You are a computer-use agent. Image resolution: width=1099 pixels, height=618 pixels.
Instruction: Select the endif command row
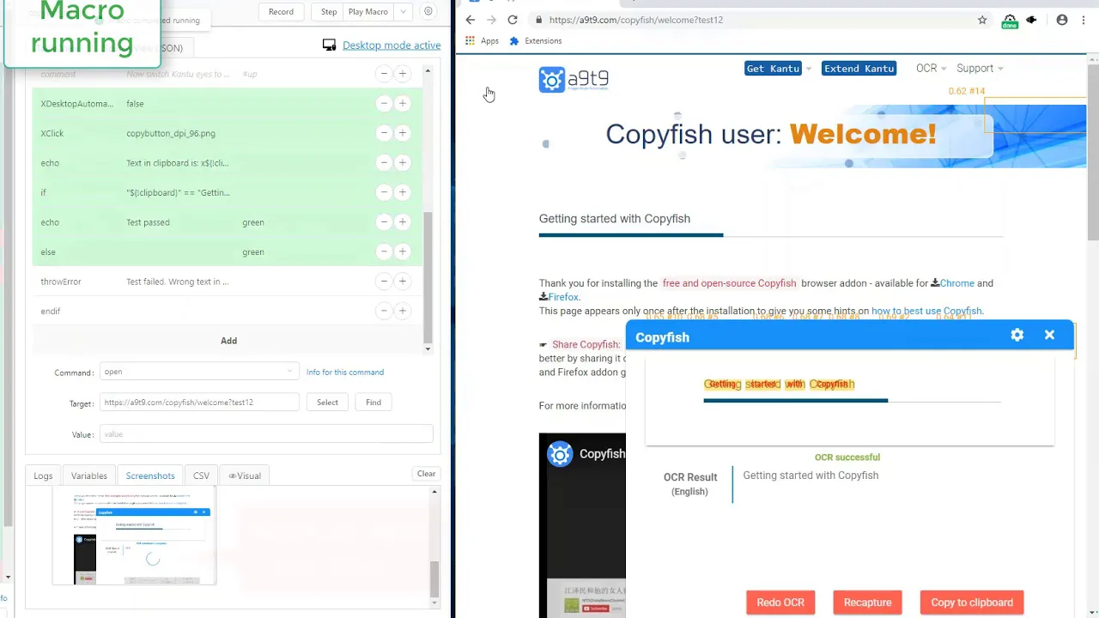tap(228, 311)
